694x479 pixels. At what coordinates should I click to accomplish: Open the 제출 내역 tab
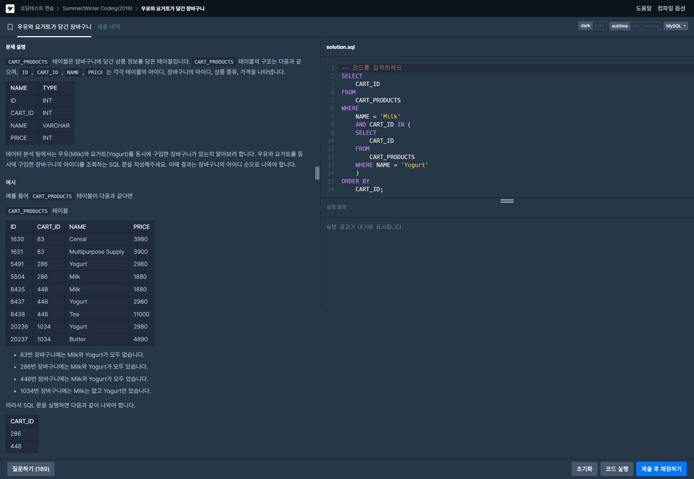(x=108, y=27)
